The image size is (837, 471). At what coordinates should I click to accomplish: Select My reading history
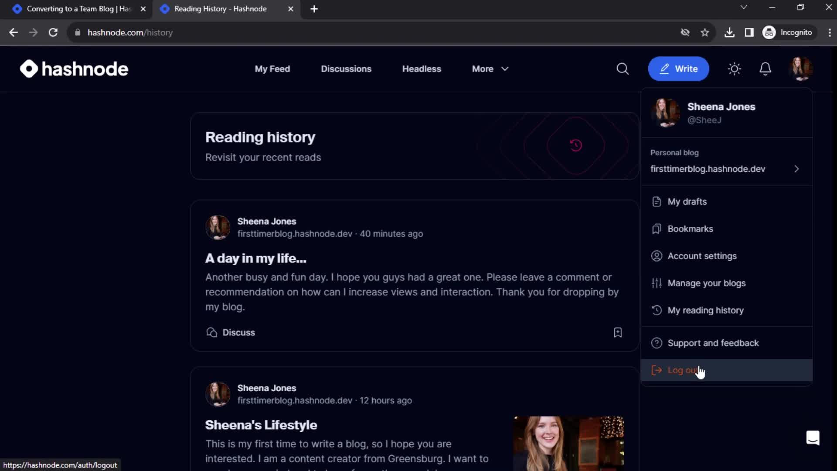[726, 310]
